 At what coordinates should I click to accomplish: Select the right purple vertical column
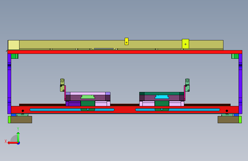tap(240, 84)
